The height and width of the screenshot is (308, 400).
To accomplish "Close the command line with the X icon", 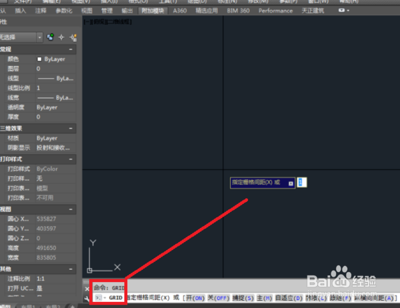I will [87, 289].
